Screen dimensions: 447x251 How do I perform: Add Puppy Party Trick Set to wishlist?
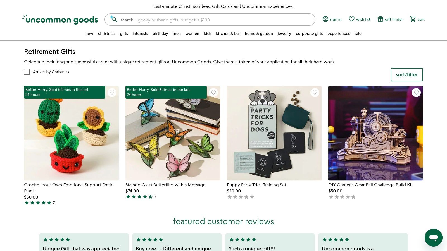click(315, 92)
